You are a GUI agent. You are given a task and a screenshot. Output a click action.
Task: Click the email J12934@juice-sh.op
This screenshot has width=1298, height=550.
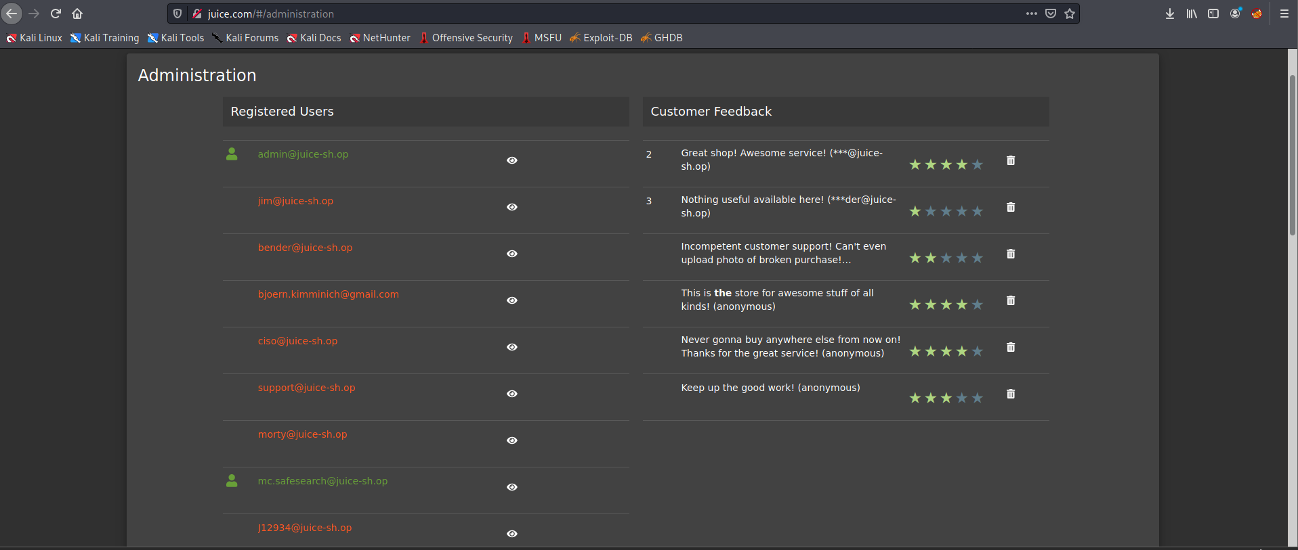(x=305, y=528)
